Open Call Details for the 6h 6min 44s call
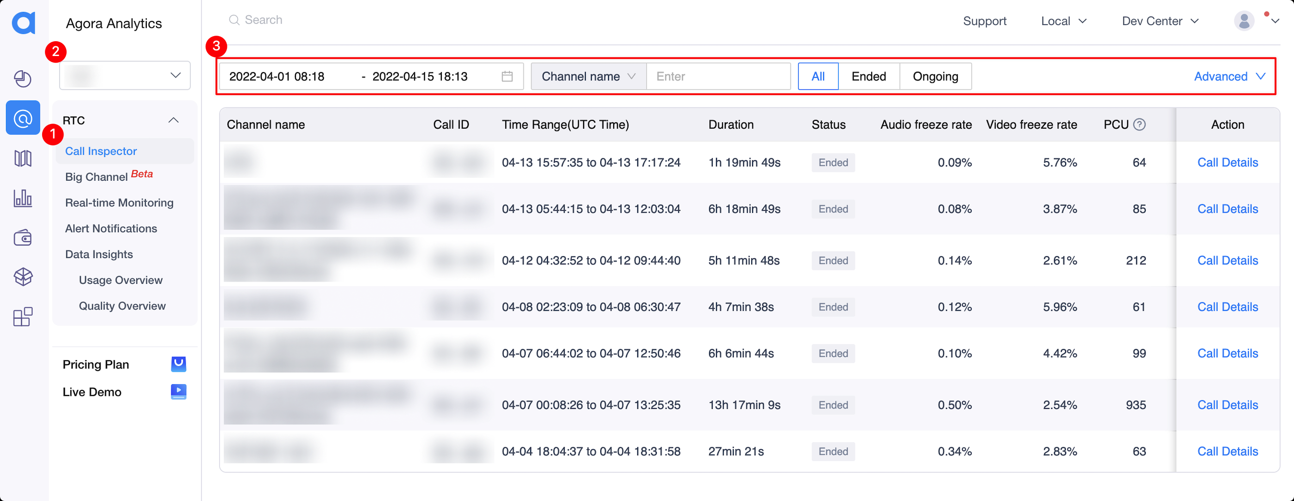 [x=1227, y=353]
